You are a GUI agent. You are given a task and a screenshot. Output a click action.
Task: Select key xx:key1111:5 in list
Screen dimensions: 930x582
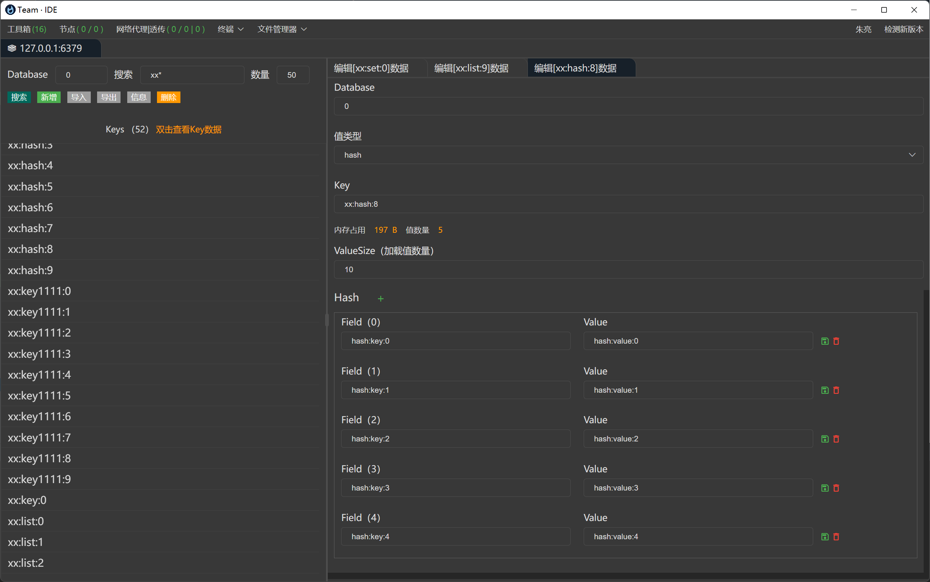click(39, 395)
